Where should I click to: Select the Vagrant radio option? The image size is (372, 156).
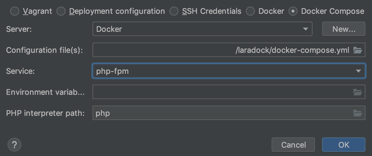coord(14,11)
